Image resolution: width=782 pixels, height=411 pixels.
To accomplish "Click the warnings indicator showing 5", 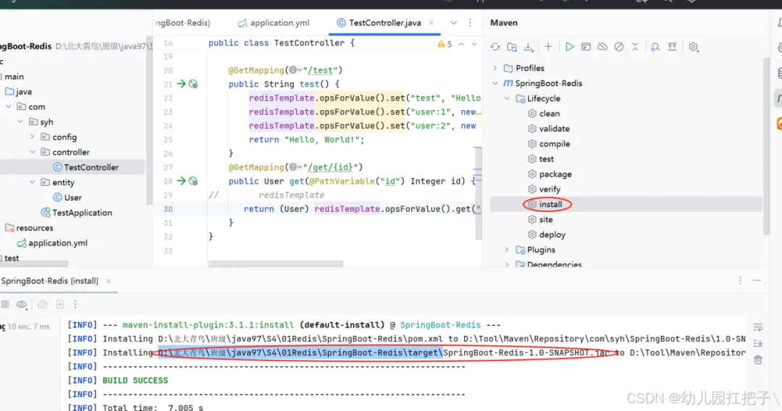I will point(445,44).
